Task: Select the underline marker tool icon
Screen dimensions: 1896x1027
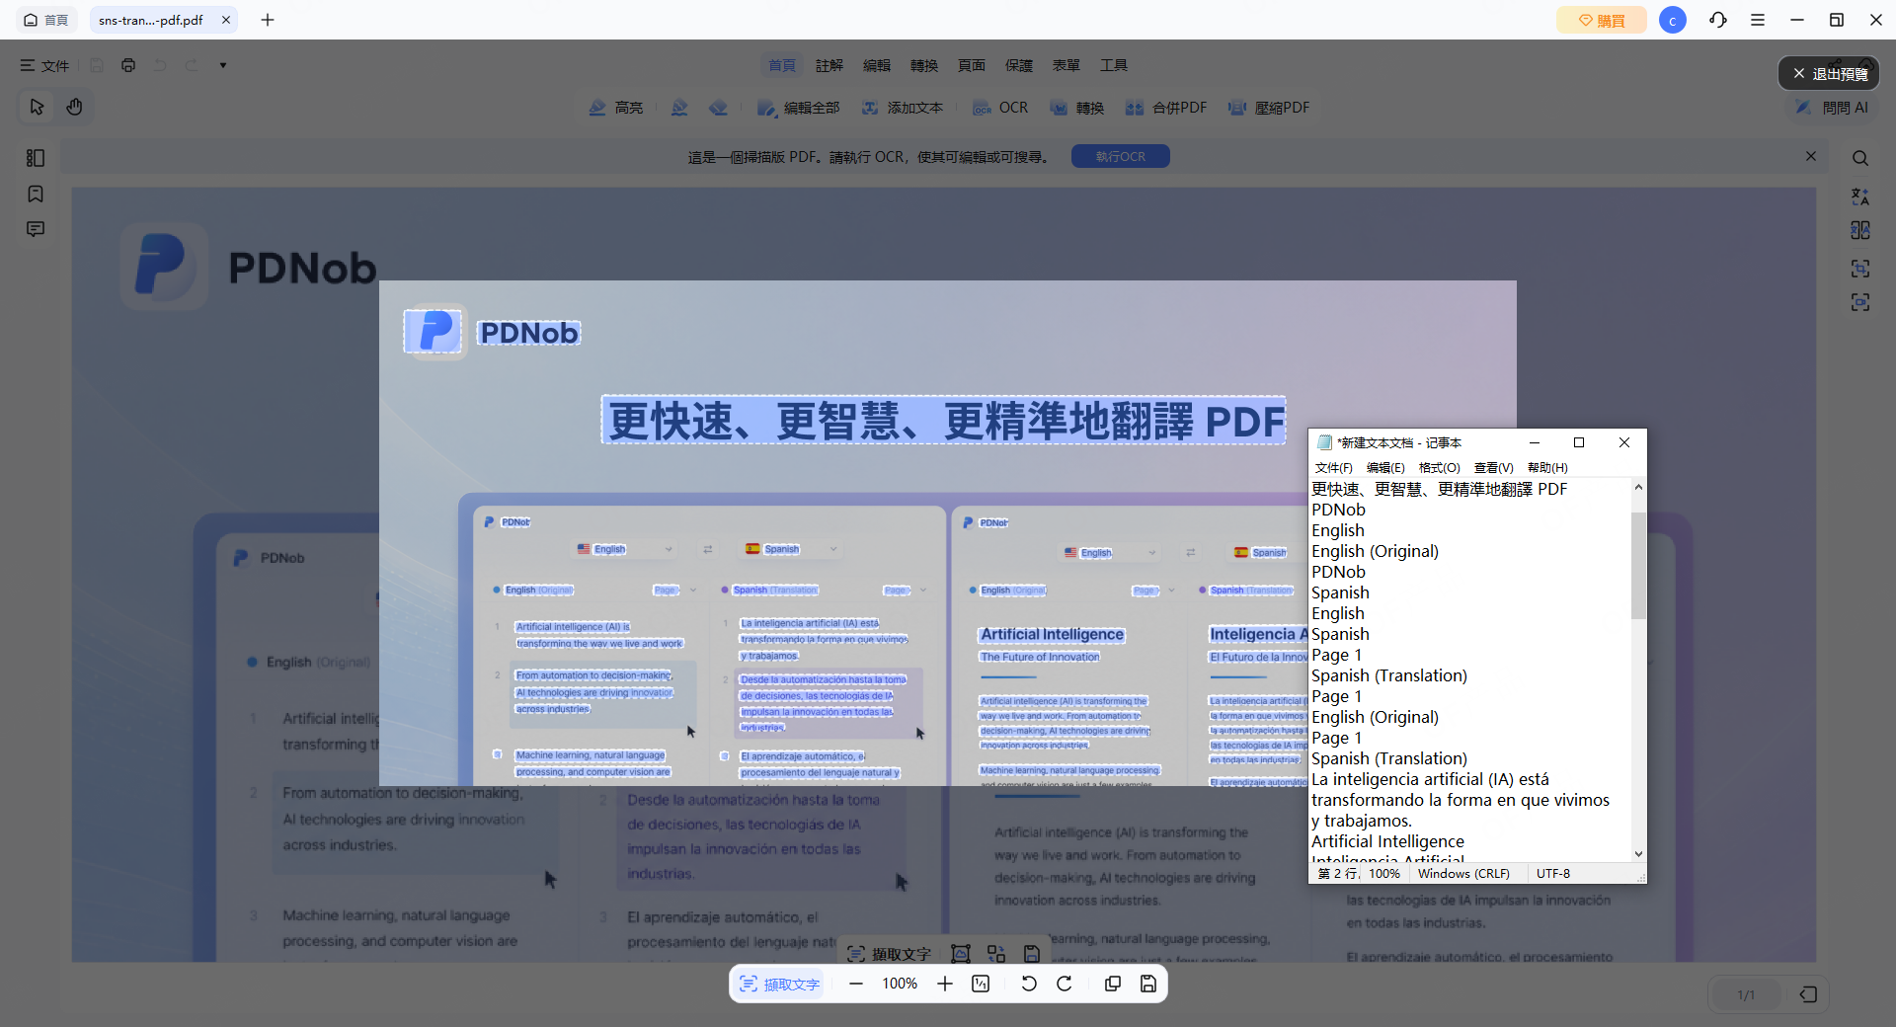Action: pos(679,108)
